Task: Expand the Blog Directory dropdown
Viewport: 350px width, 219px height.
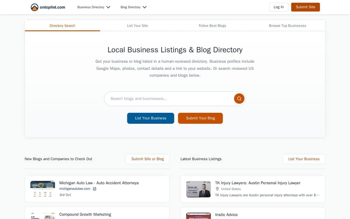Action: click(134, 7)
